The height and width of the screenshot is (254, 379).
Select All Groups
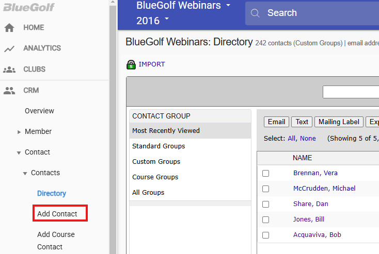pos(190,193)
